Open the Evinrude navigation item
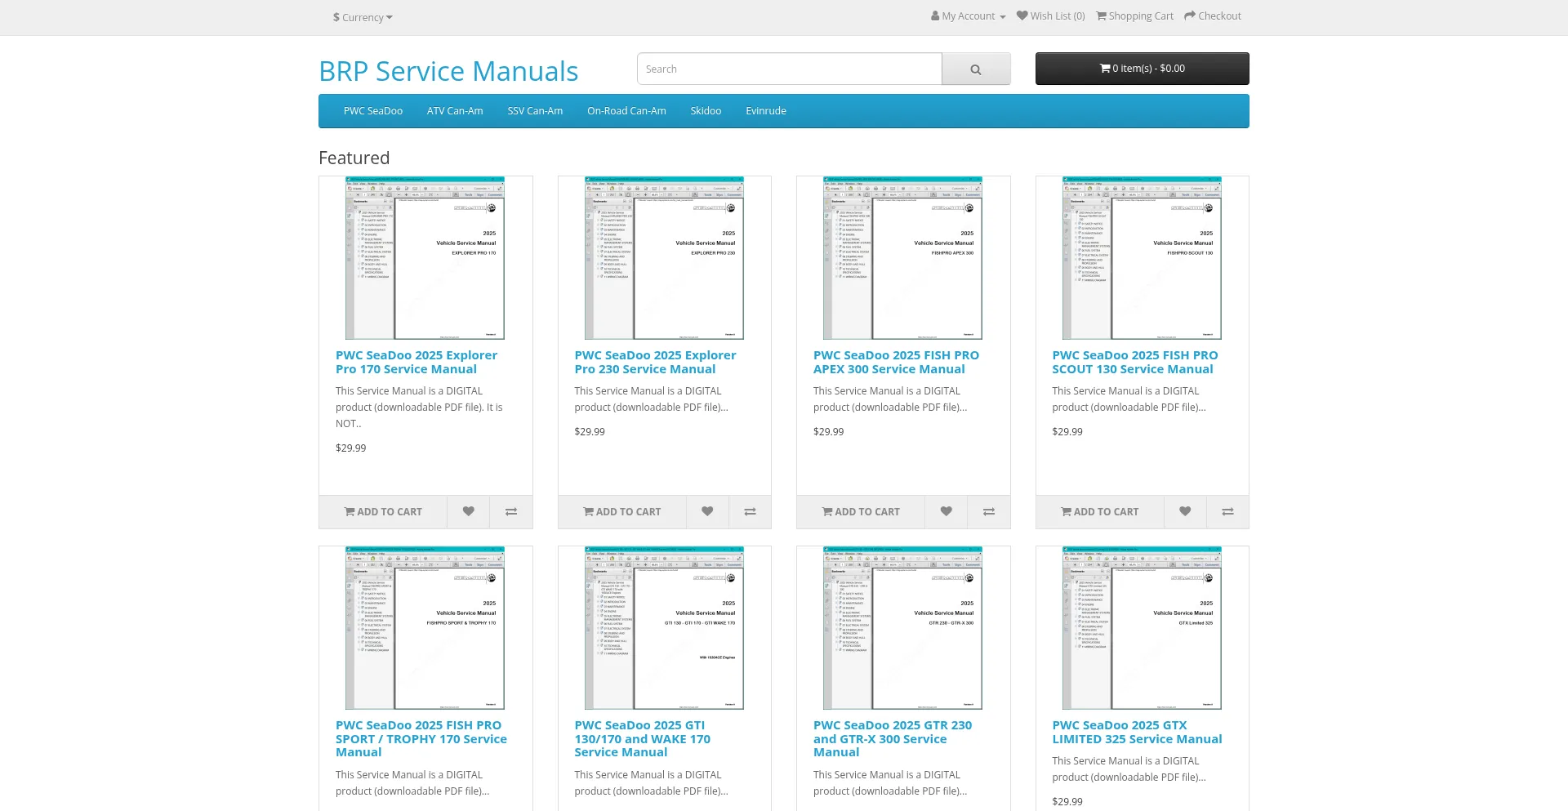Viewport: 1568px width, 811px height. (765, 111)
